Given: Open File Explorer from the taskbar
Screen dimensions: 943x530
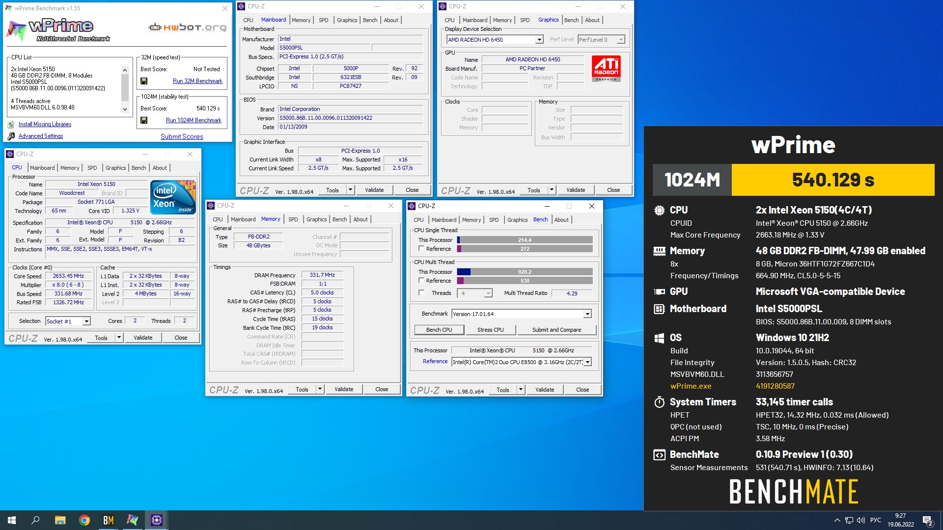Looking at the screenshot, I should click(x=60, y=520).
